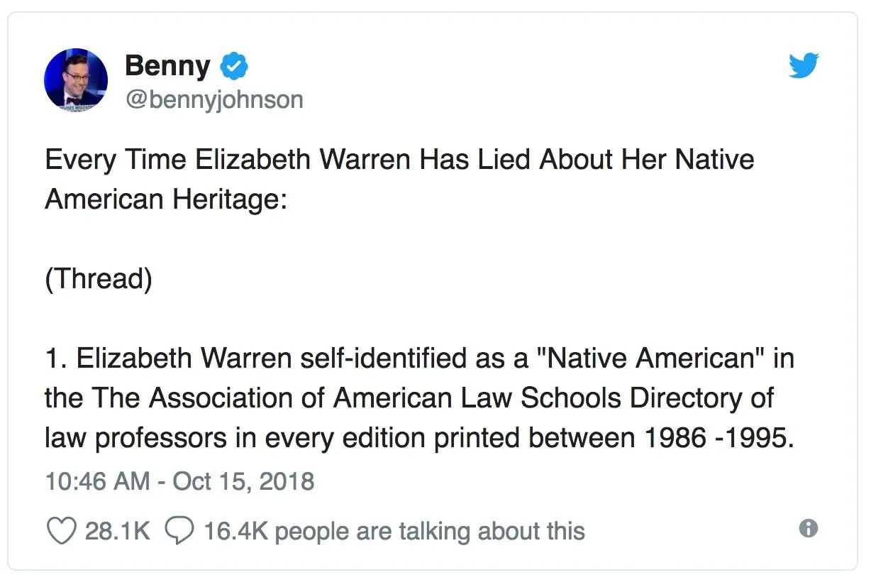871x575 pixels.
Task: Click the "(Thread)" text line
Action: point(99,278)
